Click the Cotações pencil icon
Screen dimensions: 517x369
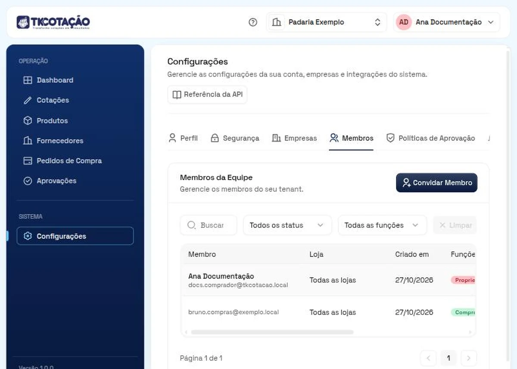28,100
